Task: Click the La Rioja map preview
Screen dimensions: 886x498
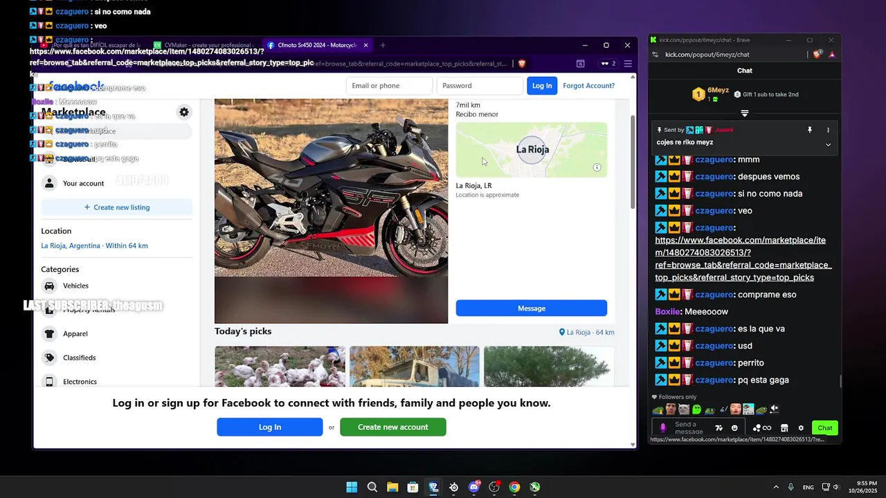Action: pos(532,149)
